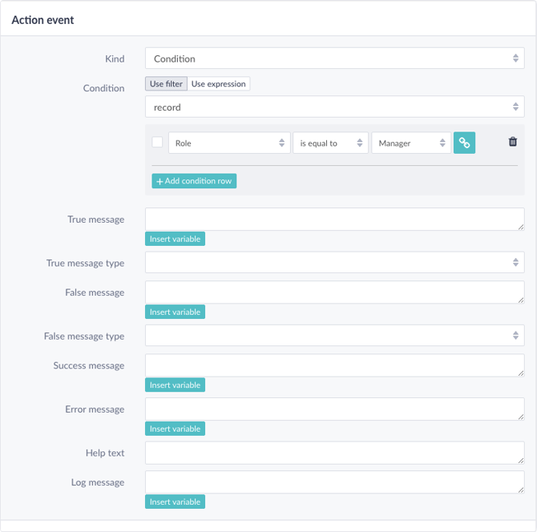The image size is (537, 532).
Task: Insert variable under Log message
Action: pos(175,502)
